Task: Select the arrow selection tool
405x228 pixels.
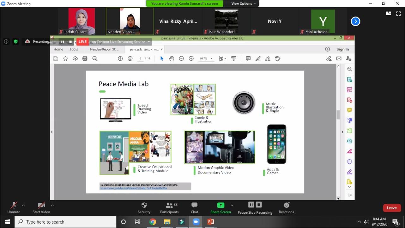Action: pyautogui.click(x=162, y=59)
